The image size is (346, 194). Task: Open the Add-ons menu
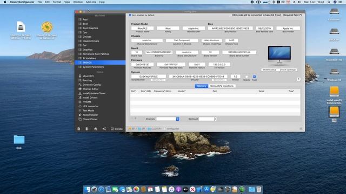[x=91, y=2]
